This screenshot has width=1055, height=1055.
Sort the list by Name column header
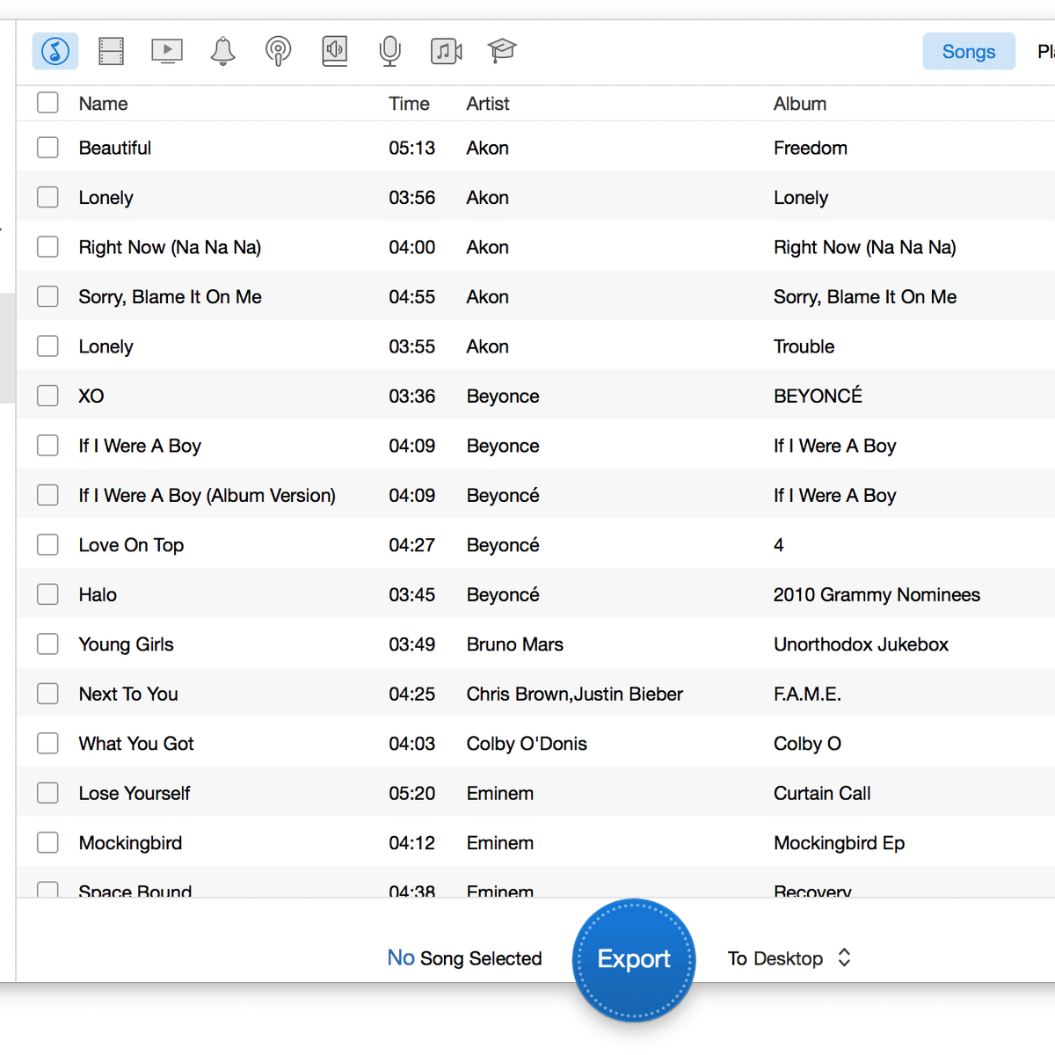tap(103, 104)
